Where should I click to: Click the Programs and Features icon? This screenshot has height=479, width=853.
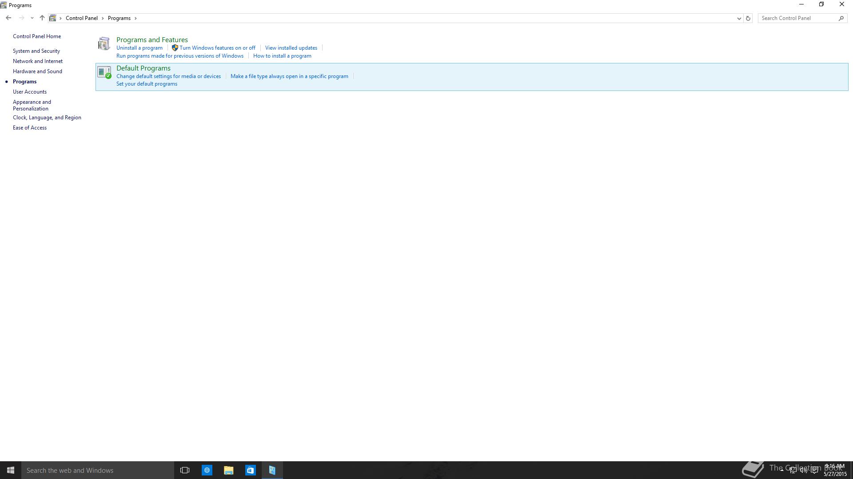coord(104,43)
